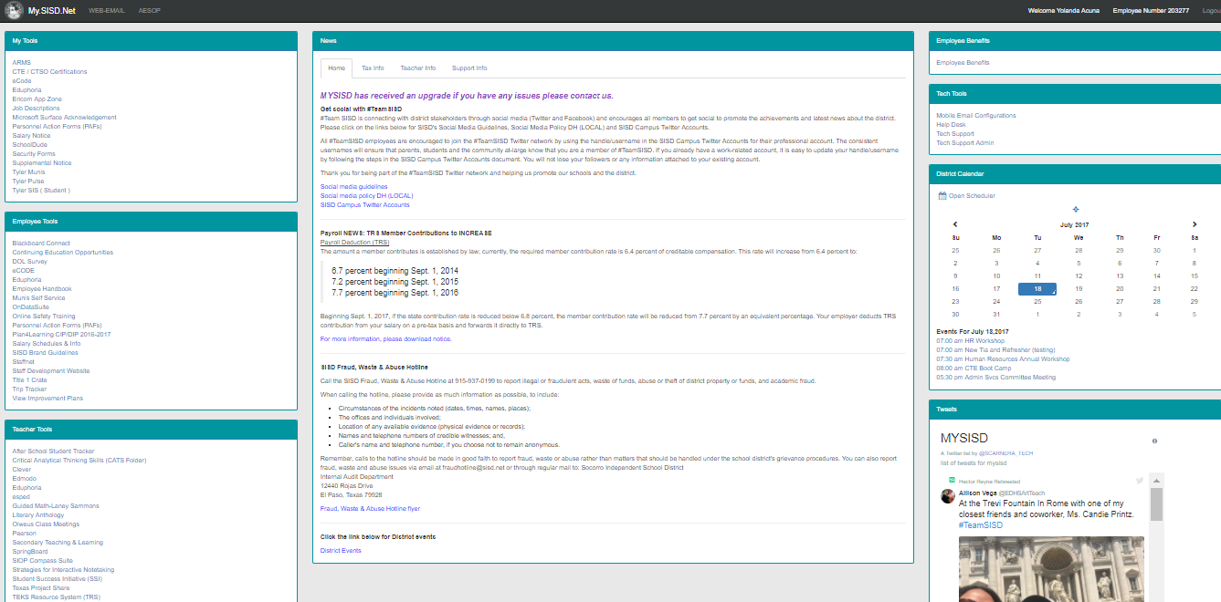
Task: Click the tweets list scrollbar thumb
Action: pyautogui.click(x=1155, y=503)
